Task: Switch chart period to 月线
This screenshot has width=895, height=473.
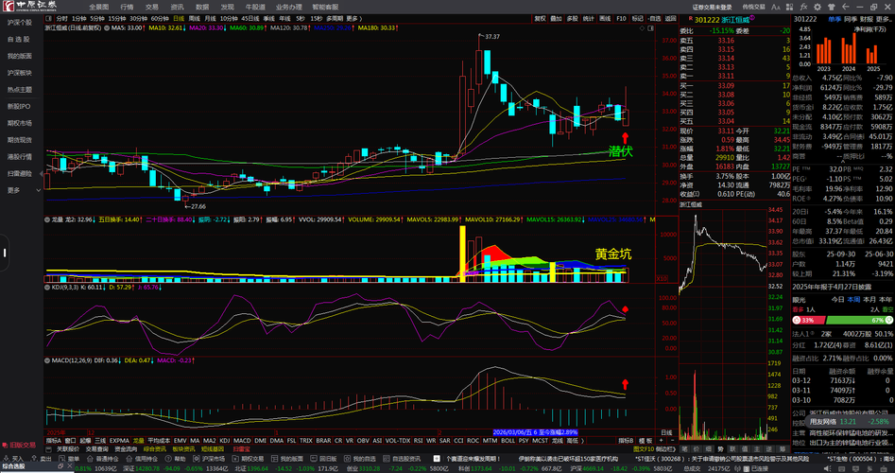Action: pyautogui.click(x=211, y=18)
